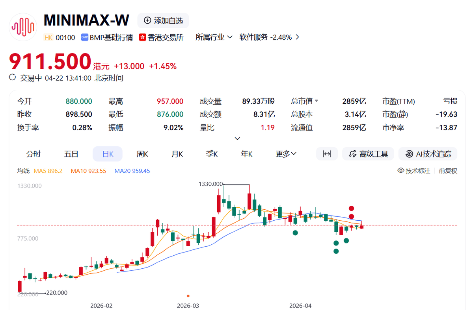The image size is (473, 310).
Task: Switch to the 分时 chart tab
Action: coord(34,154)
